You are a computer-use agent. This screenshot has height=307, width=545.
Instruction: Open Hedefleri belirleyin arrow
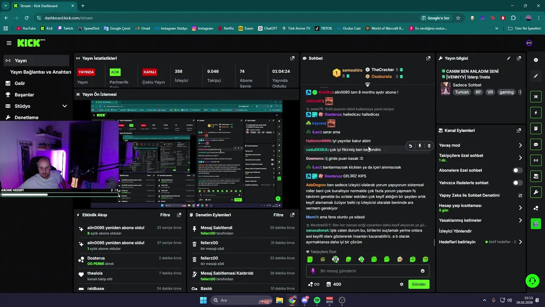click(x=520, y=242)
